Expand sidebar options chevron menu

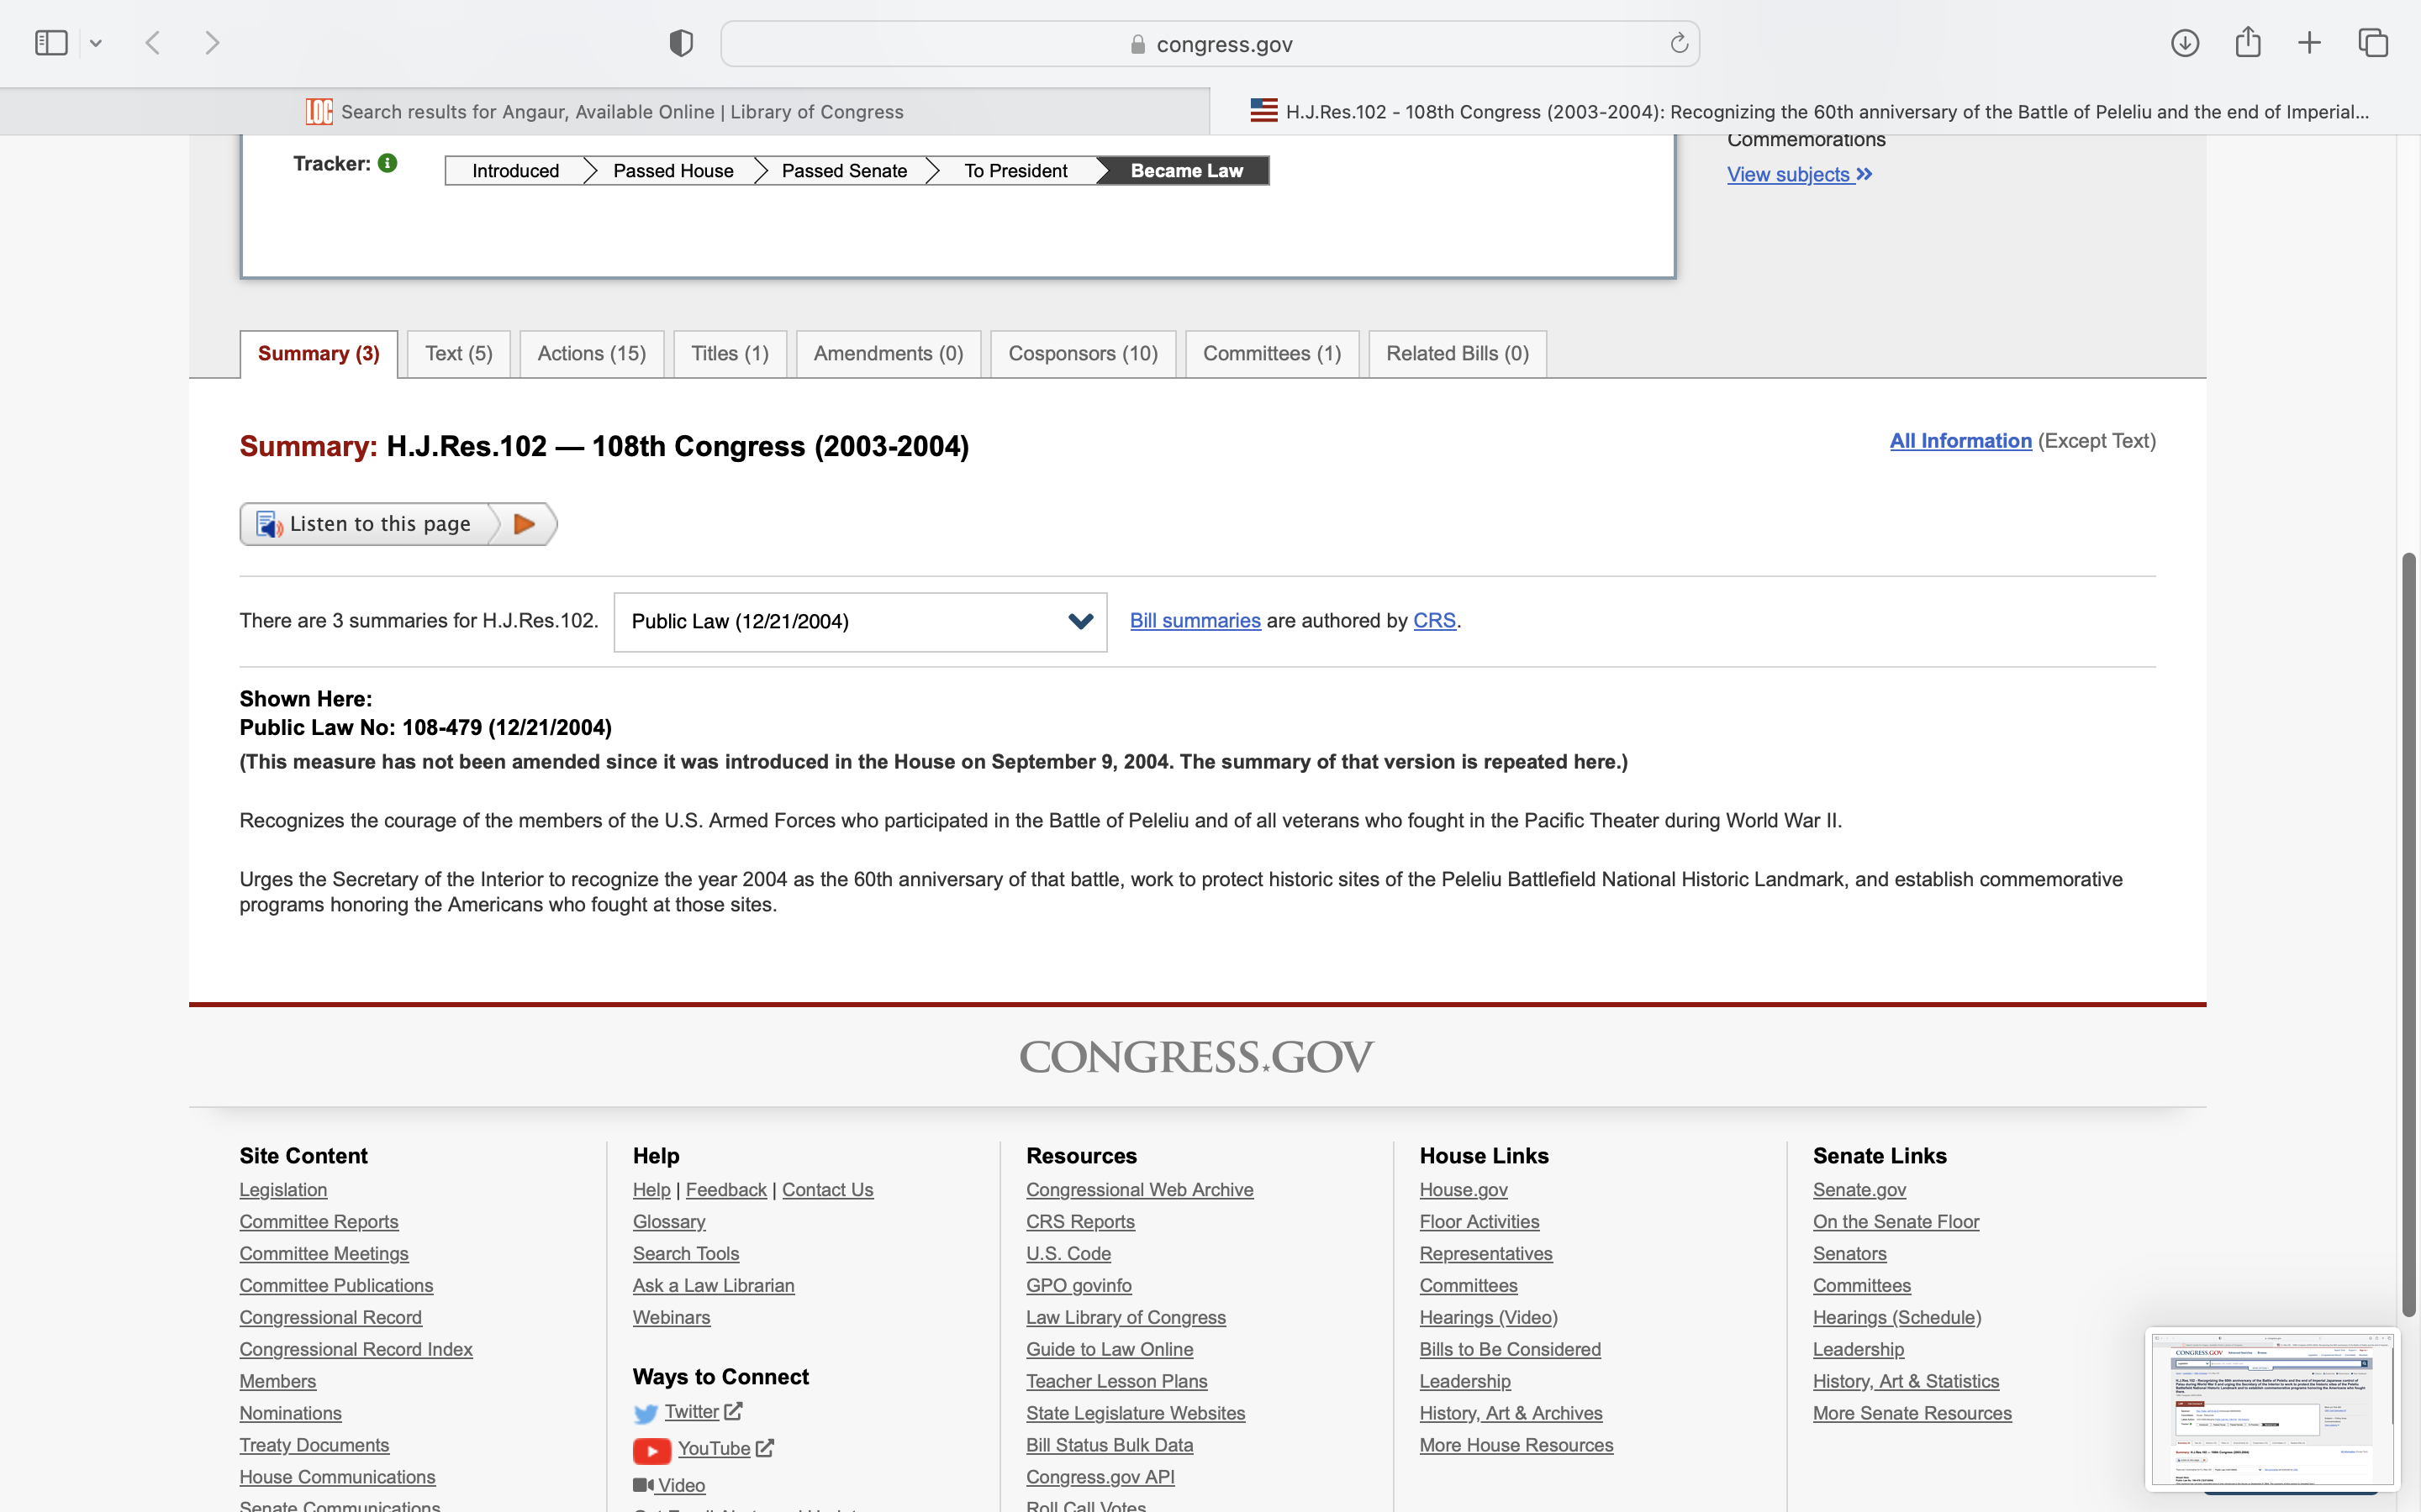tap(96, 43)
